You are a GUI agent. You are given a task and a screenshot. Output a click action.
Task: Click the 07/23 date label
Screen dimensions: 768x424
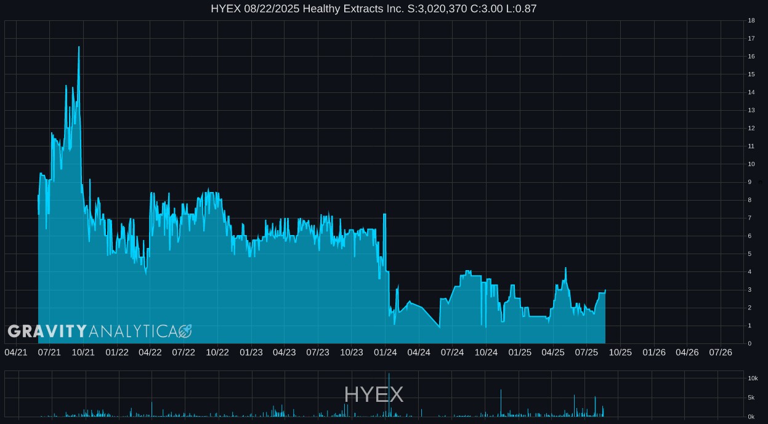coord(318,352)
